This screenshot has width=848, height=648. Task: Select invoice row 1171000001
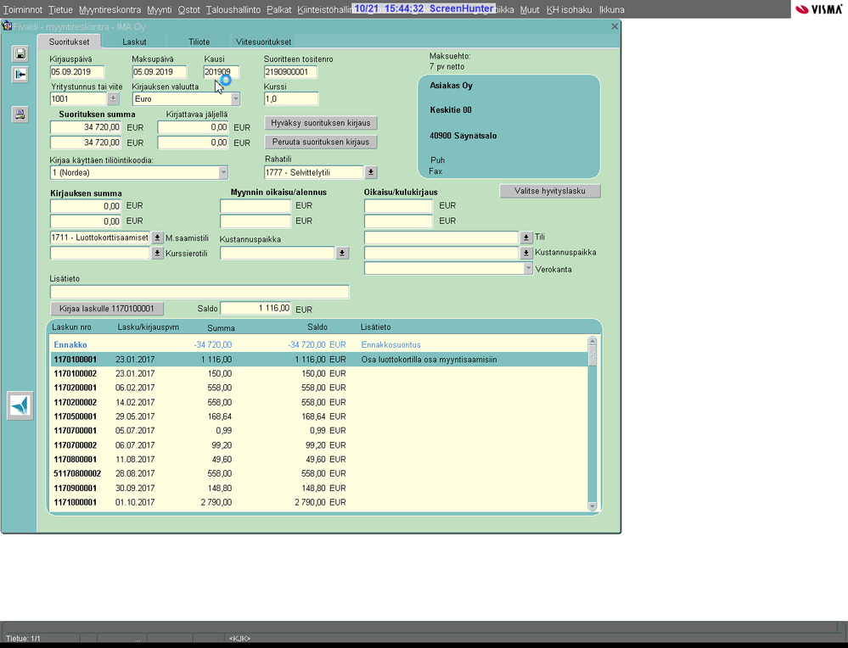pos(319,502)
